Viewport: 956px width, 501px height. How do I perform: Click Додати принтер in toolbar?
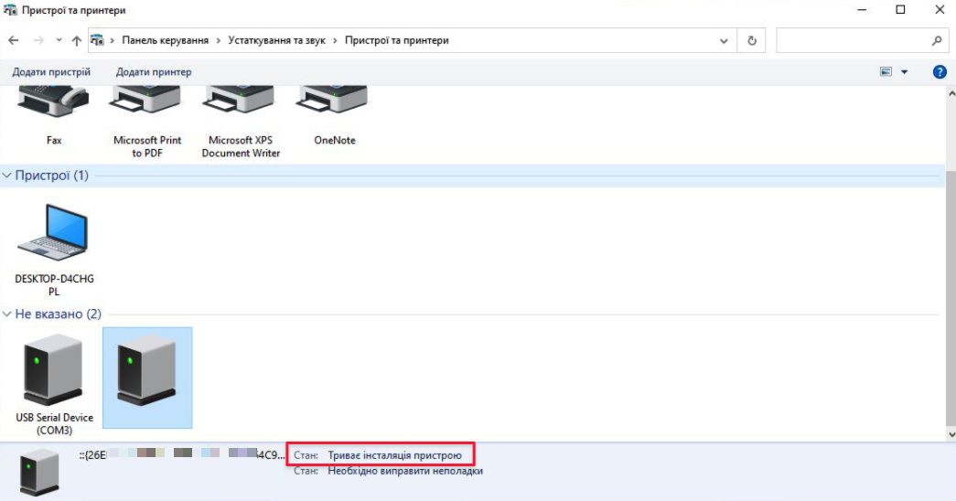(x=154, y=72)
